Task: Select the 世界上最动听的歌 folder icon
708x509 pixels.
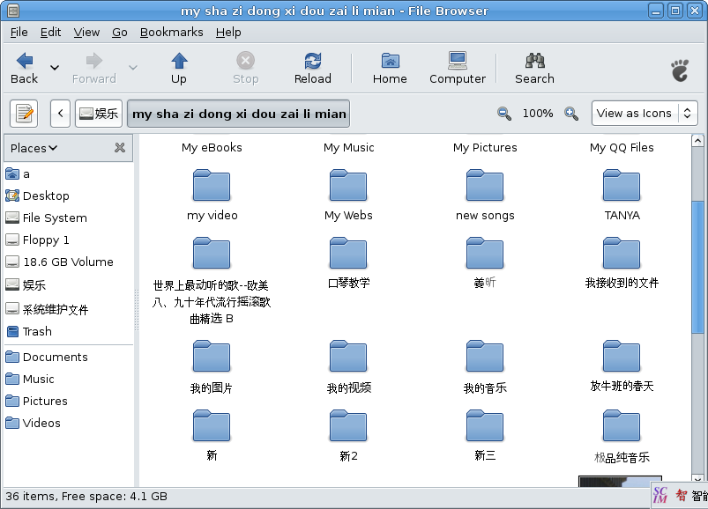Action: [x=212, y=253]
